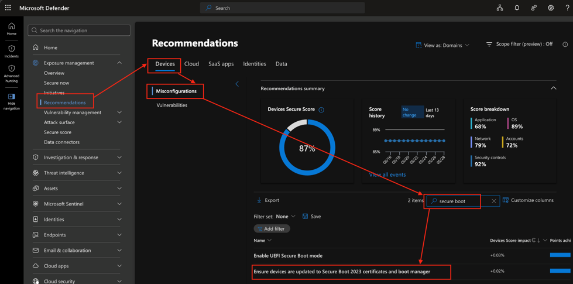The image size is (573, 284).
Task: Click the top bar network topology icon
Action: 500,8
